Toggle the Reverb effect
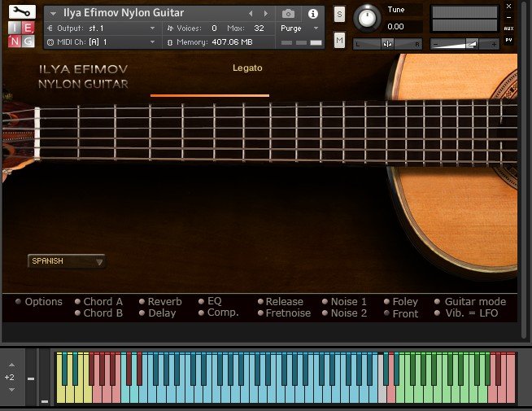The height and width of the screenshot is (411, 532). (142, 301)
